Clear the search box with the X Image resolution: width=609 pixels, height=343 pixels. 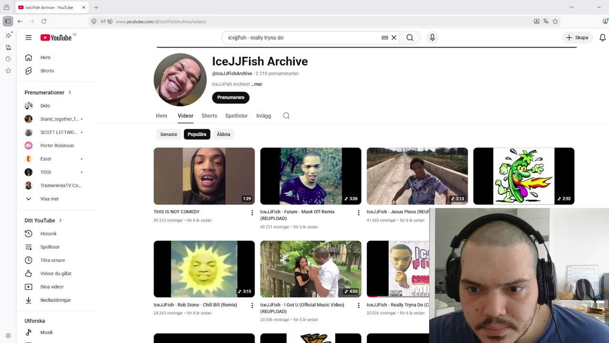[394, 38]
